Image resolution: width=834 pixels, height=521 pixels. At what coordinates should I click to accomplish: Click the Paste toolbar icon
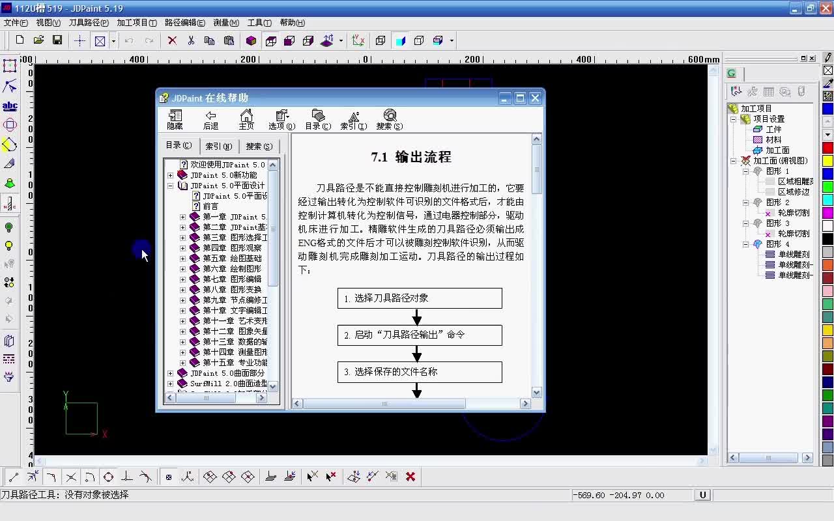point(229,40)
